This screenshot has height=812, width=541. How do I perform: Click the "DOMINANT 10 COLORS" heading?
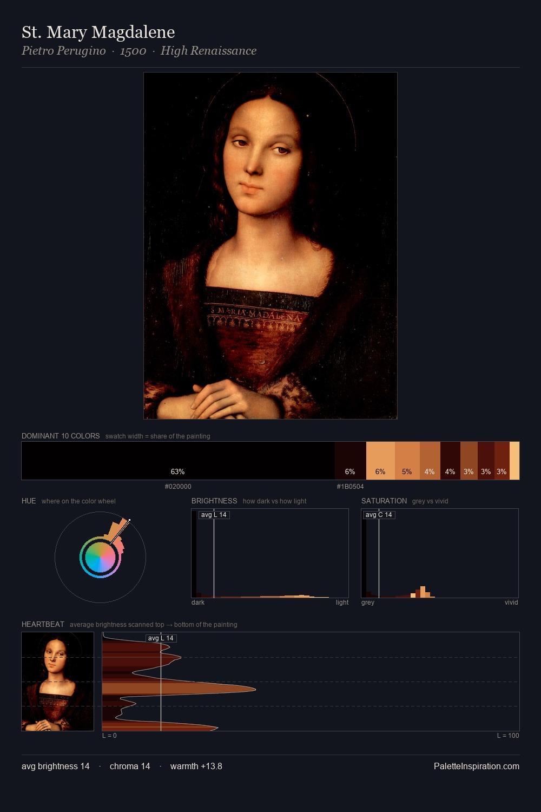coord(61,436)
